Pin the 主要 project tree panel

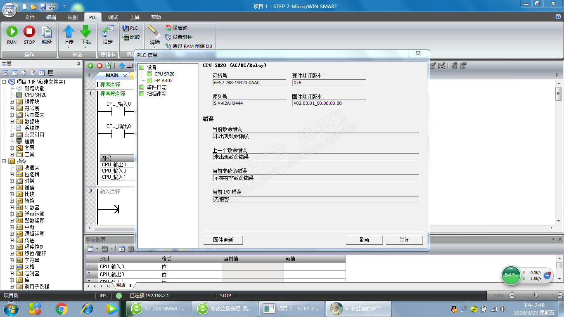tap(78, 64)
